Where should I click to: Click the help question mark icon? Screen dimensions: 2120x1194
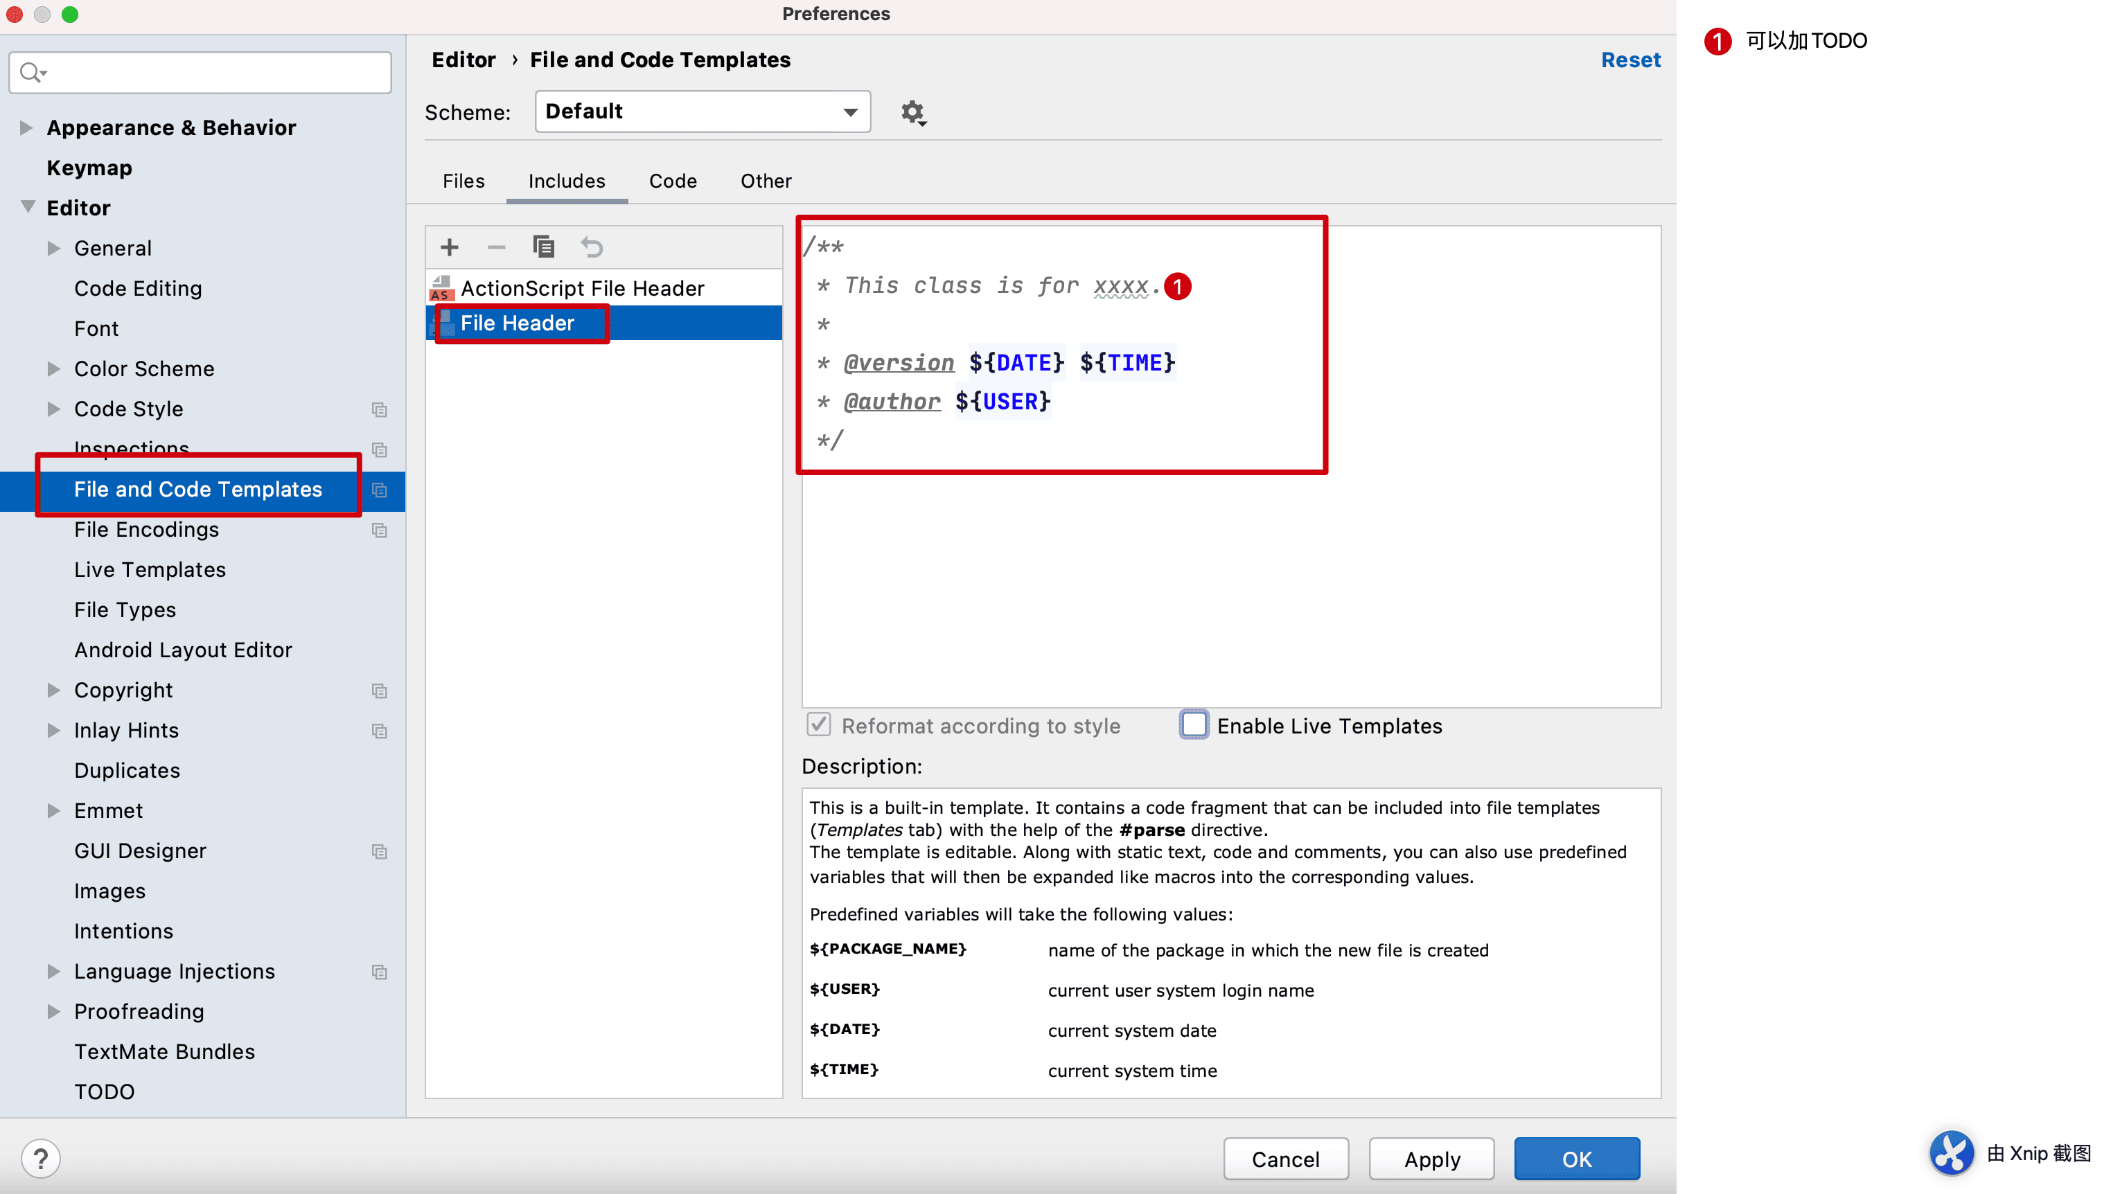40,1159
